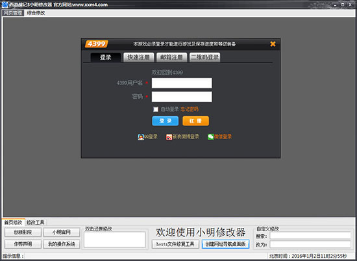Focus the 4399用户名 username field
The width and height of the screenshot is (357, 261).
(x=182, y=83)
